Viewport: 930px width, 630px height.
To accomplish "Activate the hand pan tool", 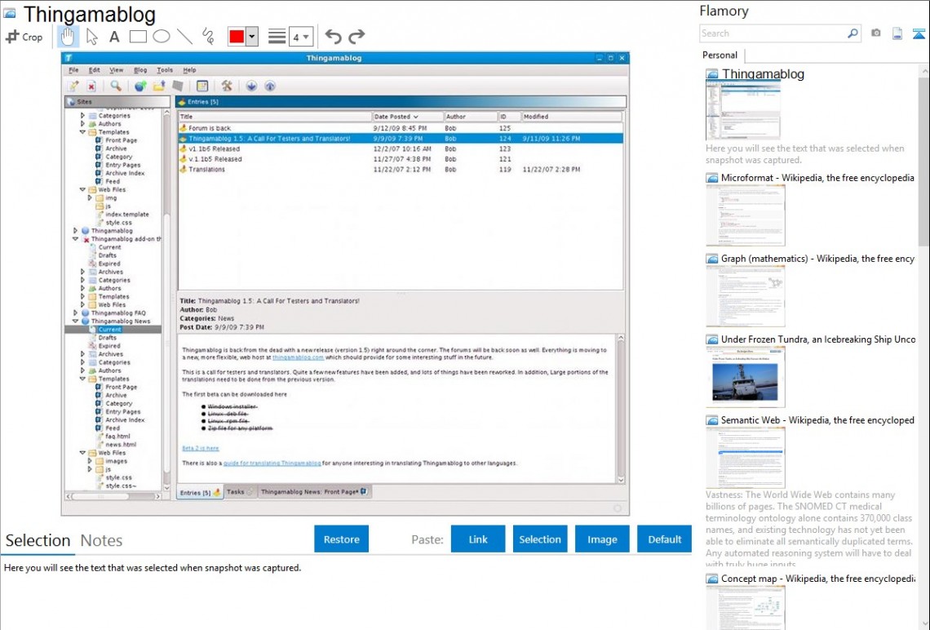I will (68, 37).
